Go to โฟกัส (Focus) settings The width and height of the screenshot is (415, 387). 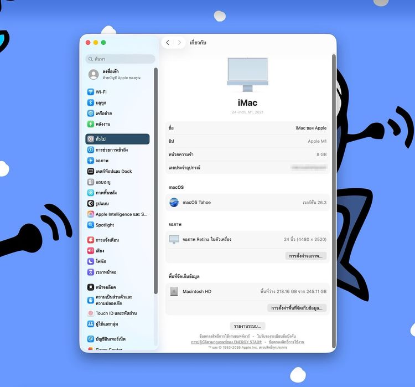tap(101, 261)
